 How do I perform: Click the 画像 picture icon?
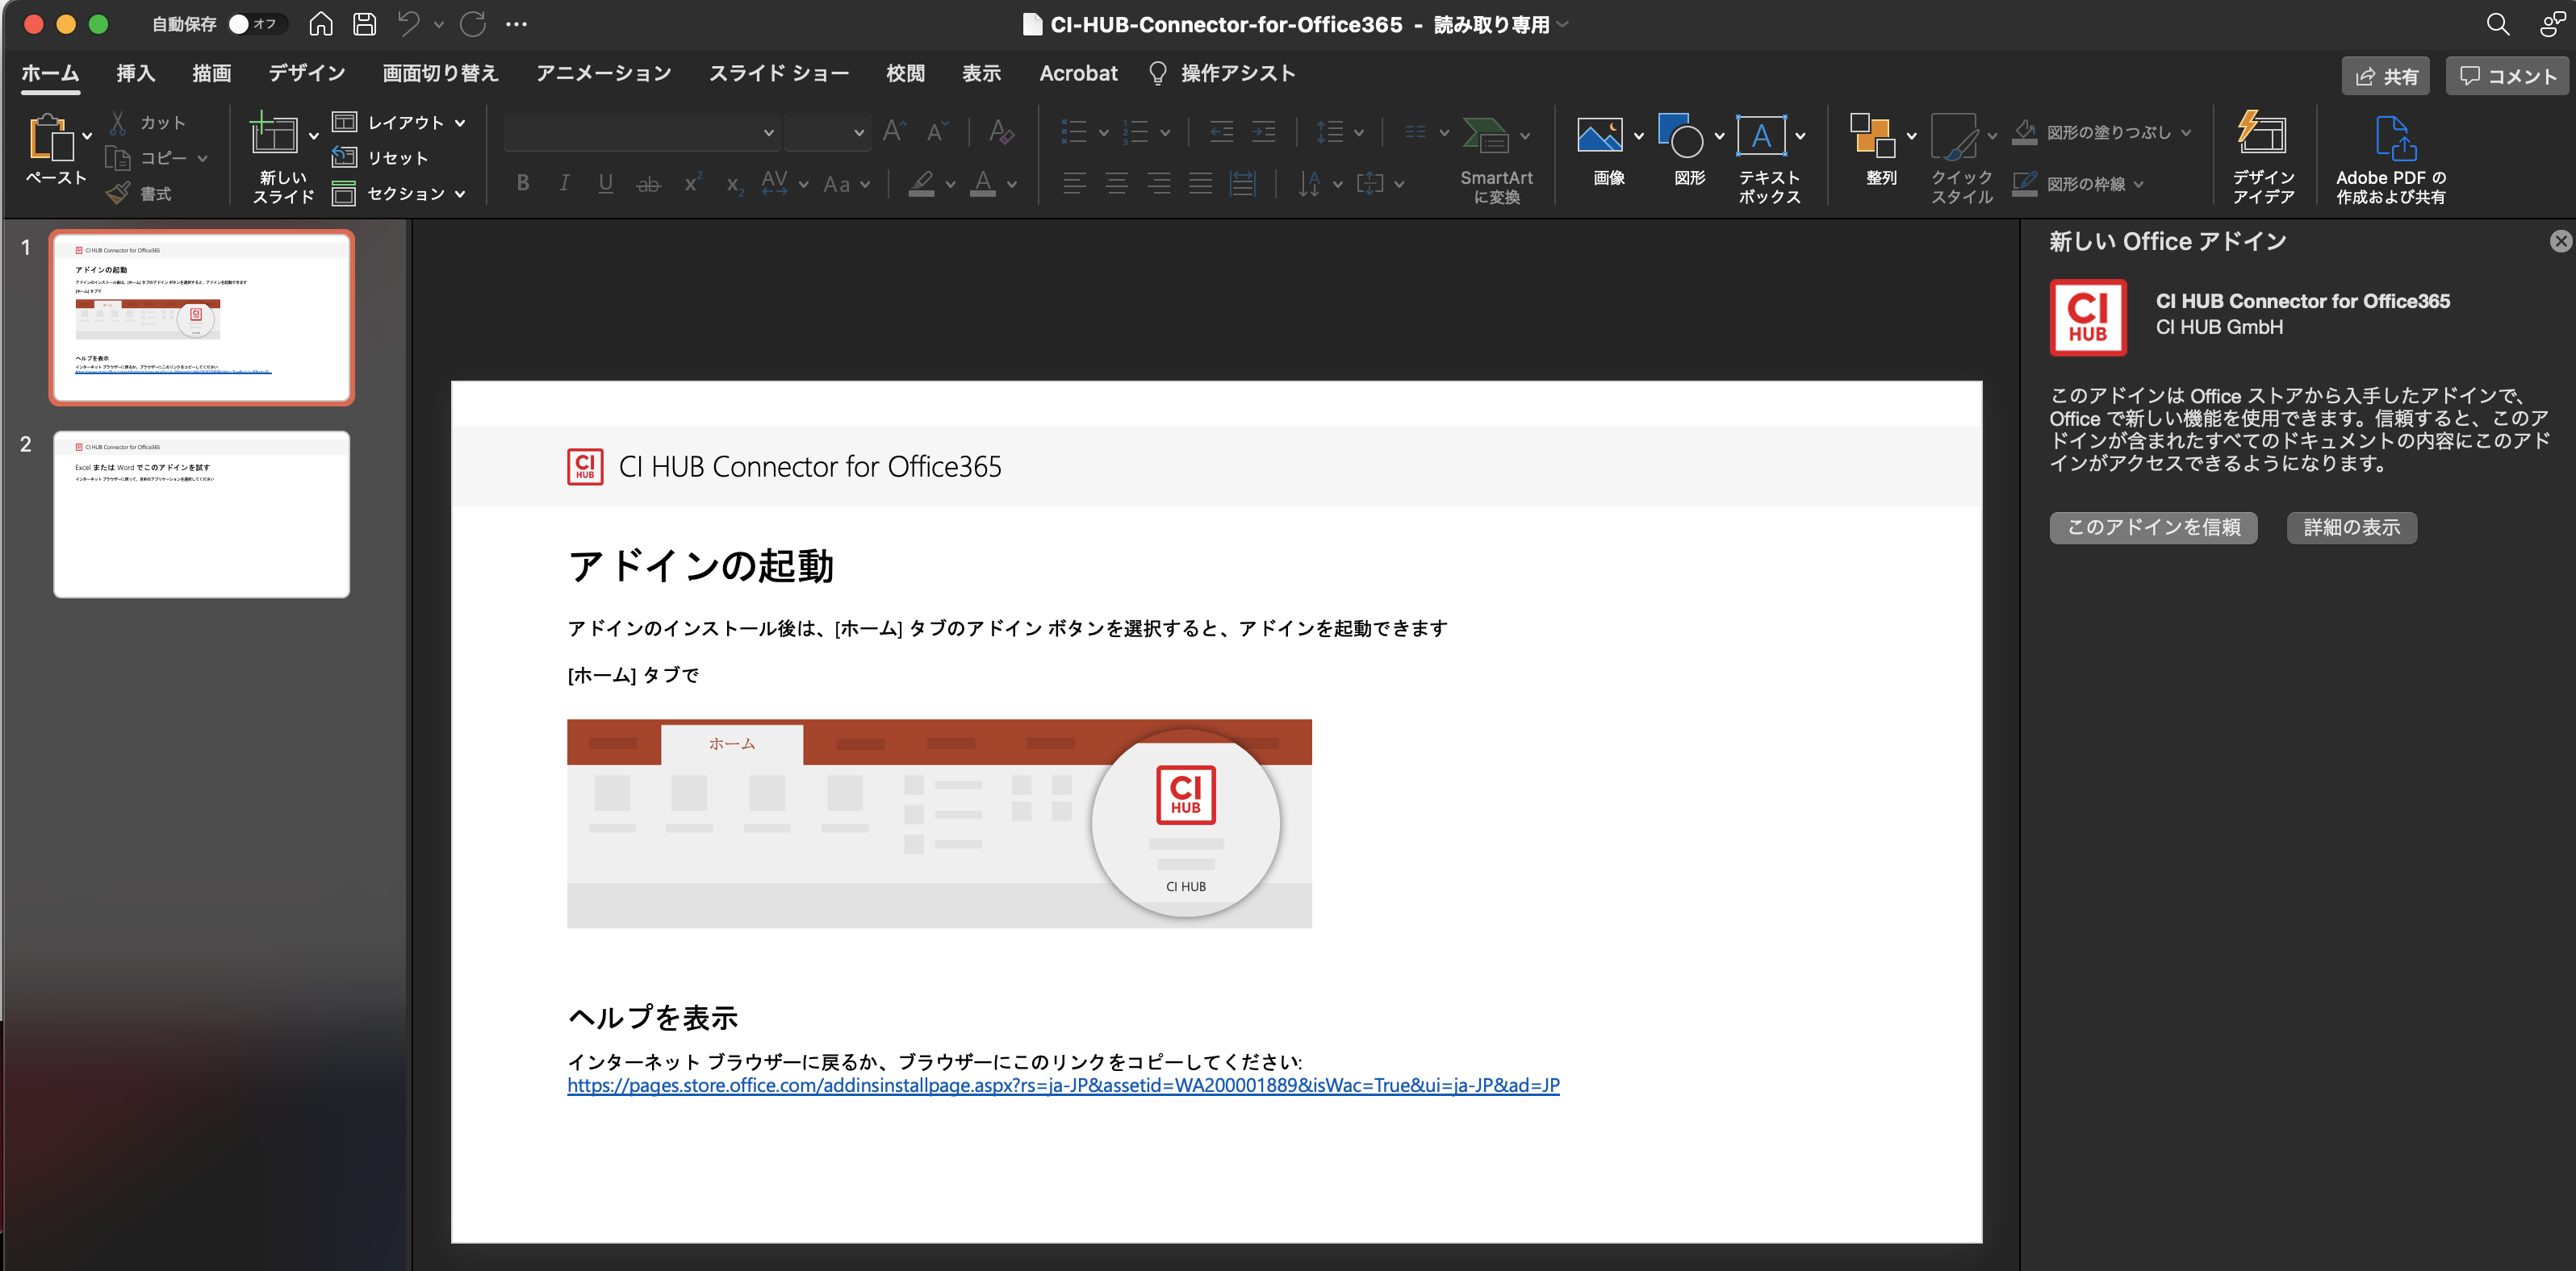click(1599, 136)
